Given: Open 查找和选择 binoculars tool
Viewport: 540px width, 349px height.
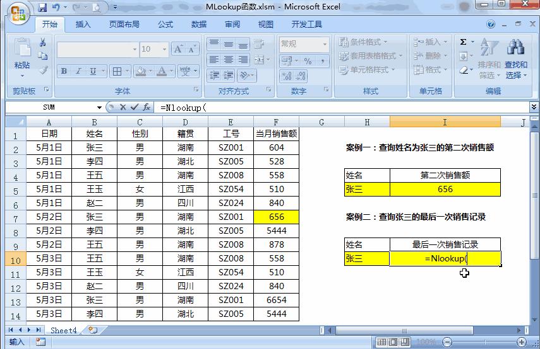Looking at the screenshot, I should pos(515,59).
